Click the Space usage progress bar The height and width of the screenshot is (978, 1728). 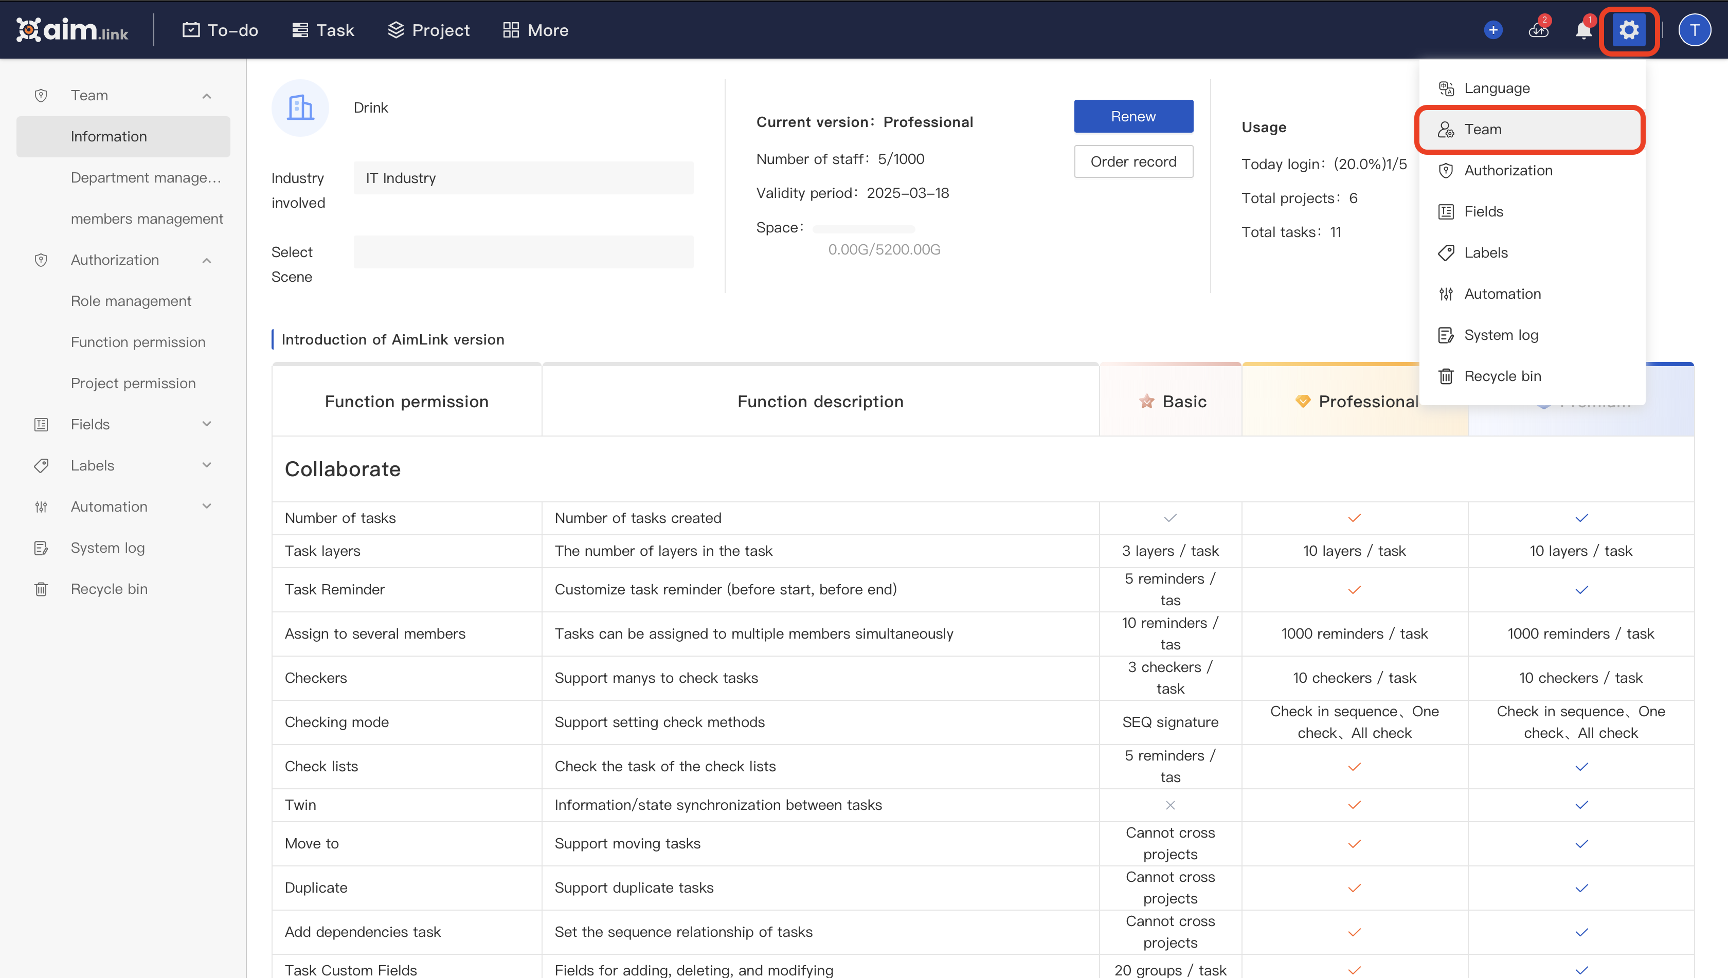pyautogui.click(x=864, y=228)
